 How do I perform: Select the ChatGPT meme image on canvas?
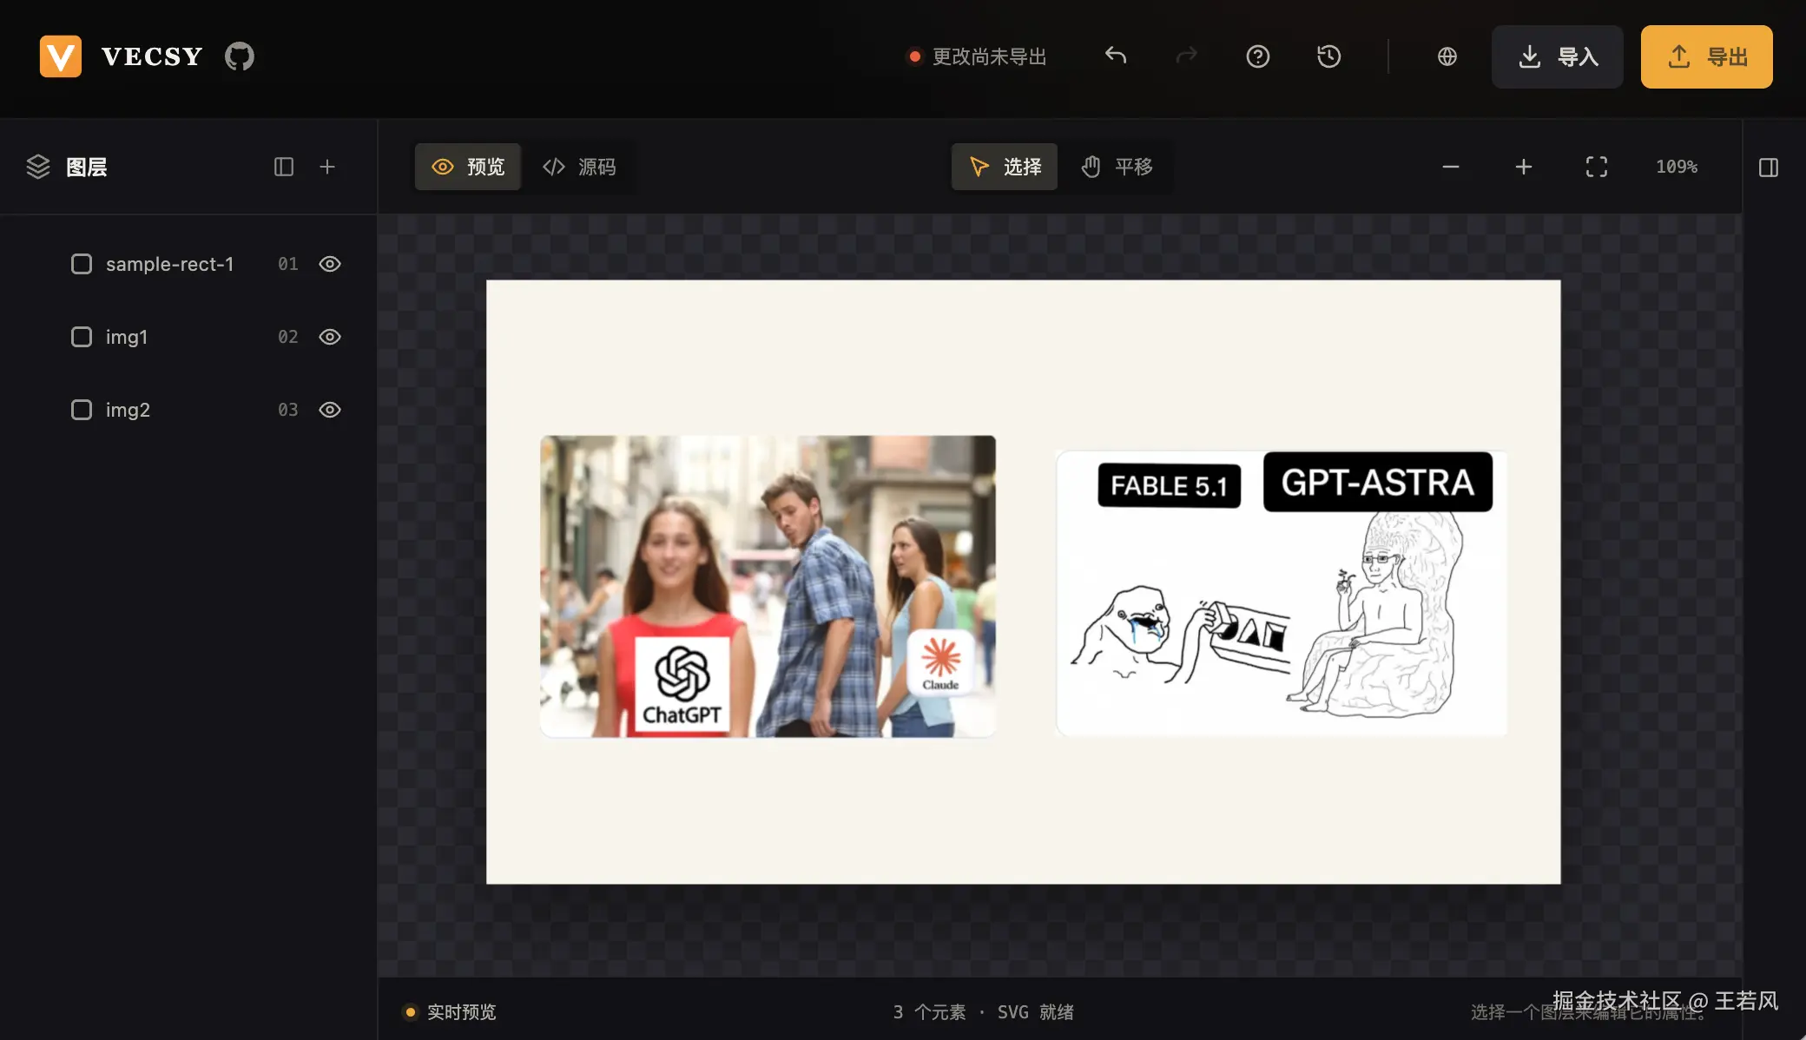click(x=768, y=586)
